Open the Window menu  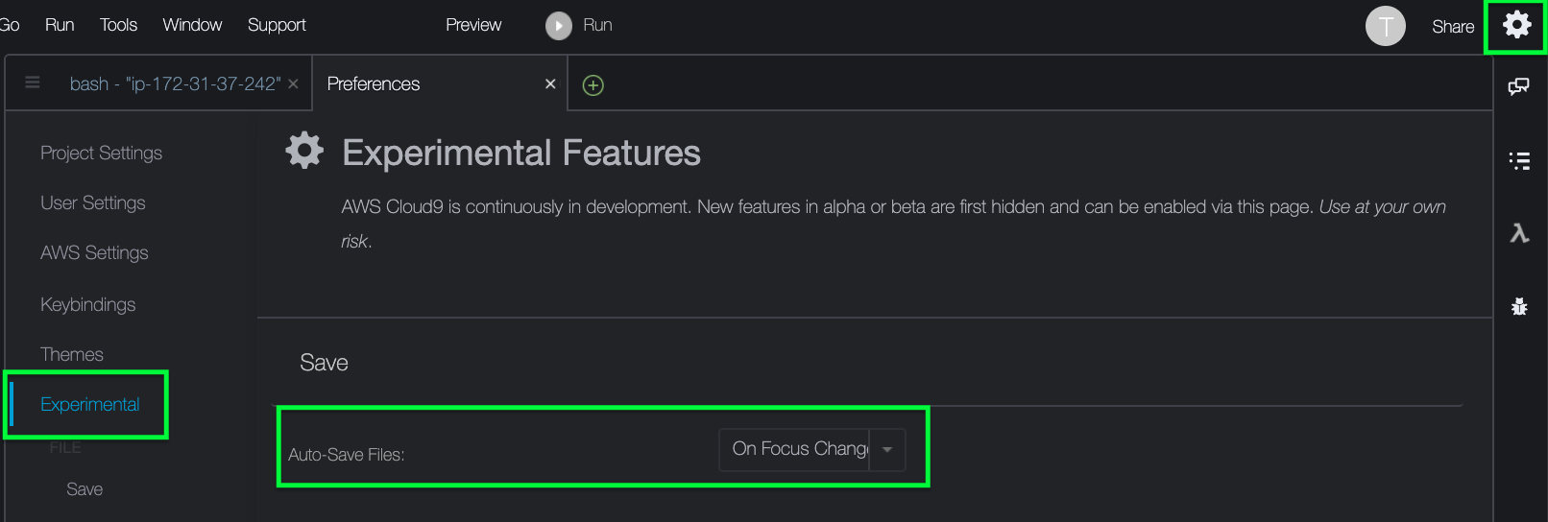(192, 25)
